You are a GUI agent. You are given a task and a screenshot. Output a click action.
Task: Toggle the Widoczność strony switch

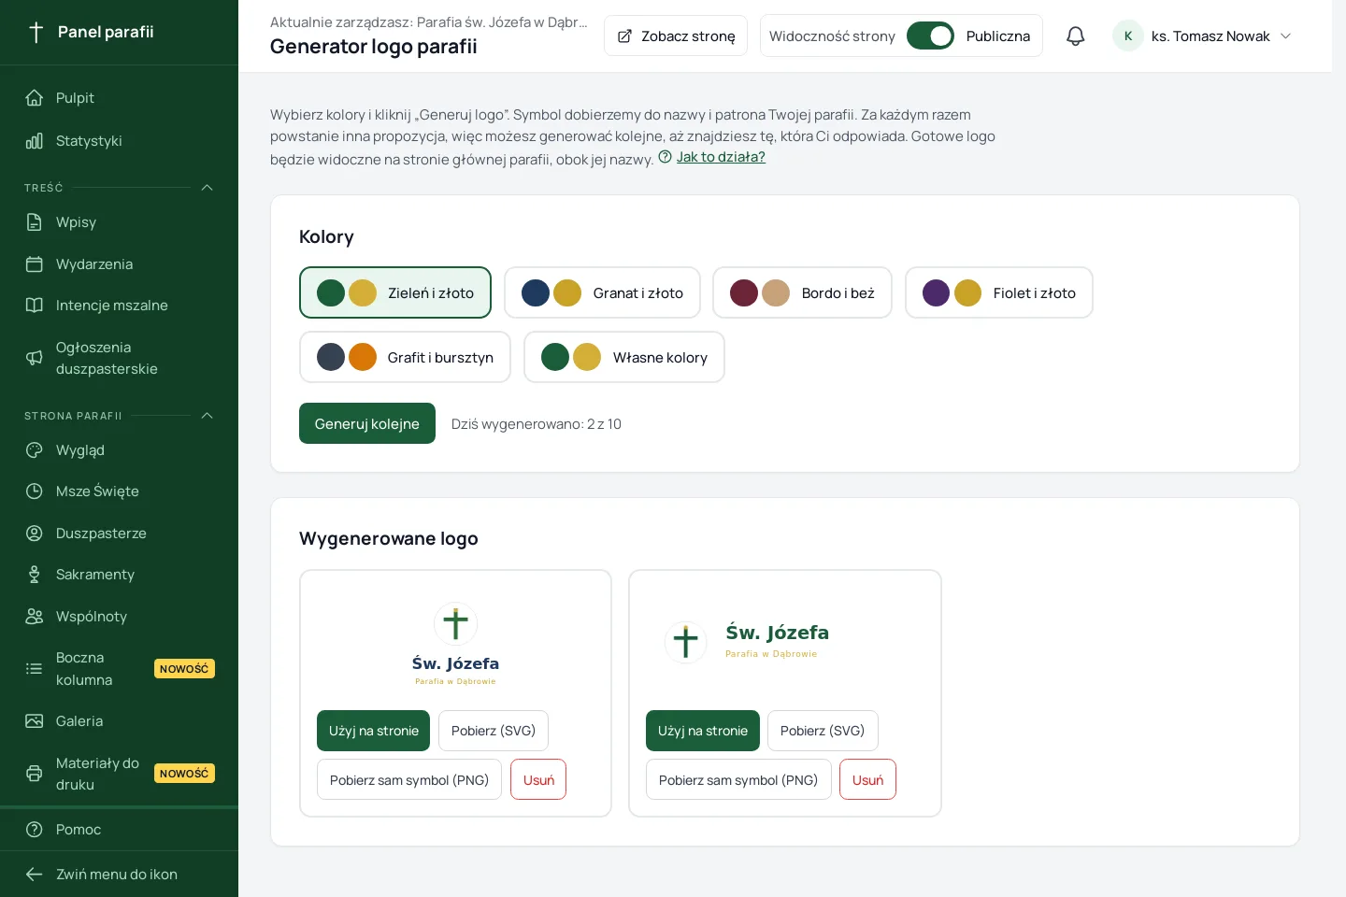930,36
